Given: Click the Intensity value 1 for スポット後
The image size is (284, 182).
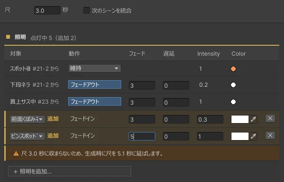Looking at the screenshot, I should [201, 69].
